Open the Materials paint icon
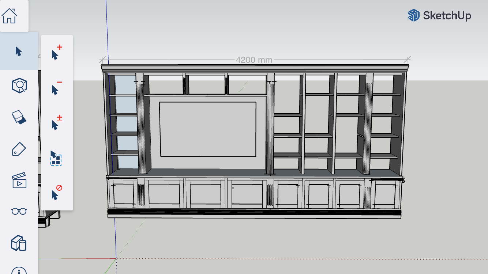This screenshot has height=274, width=488. (x=19, y=117)
